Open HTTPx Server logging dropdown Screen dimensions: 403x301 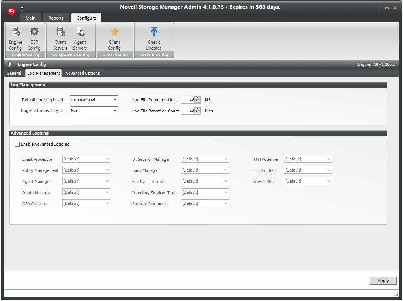tap(308, 159)
